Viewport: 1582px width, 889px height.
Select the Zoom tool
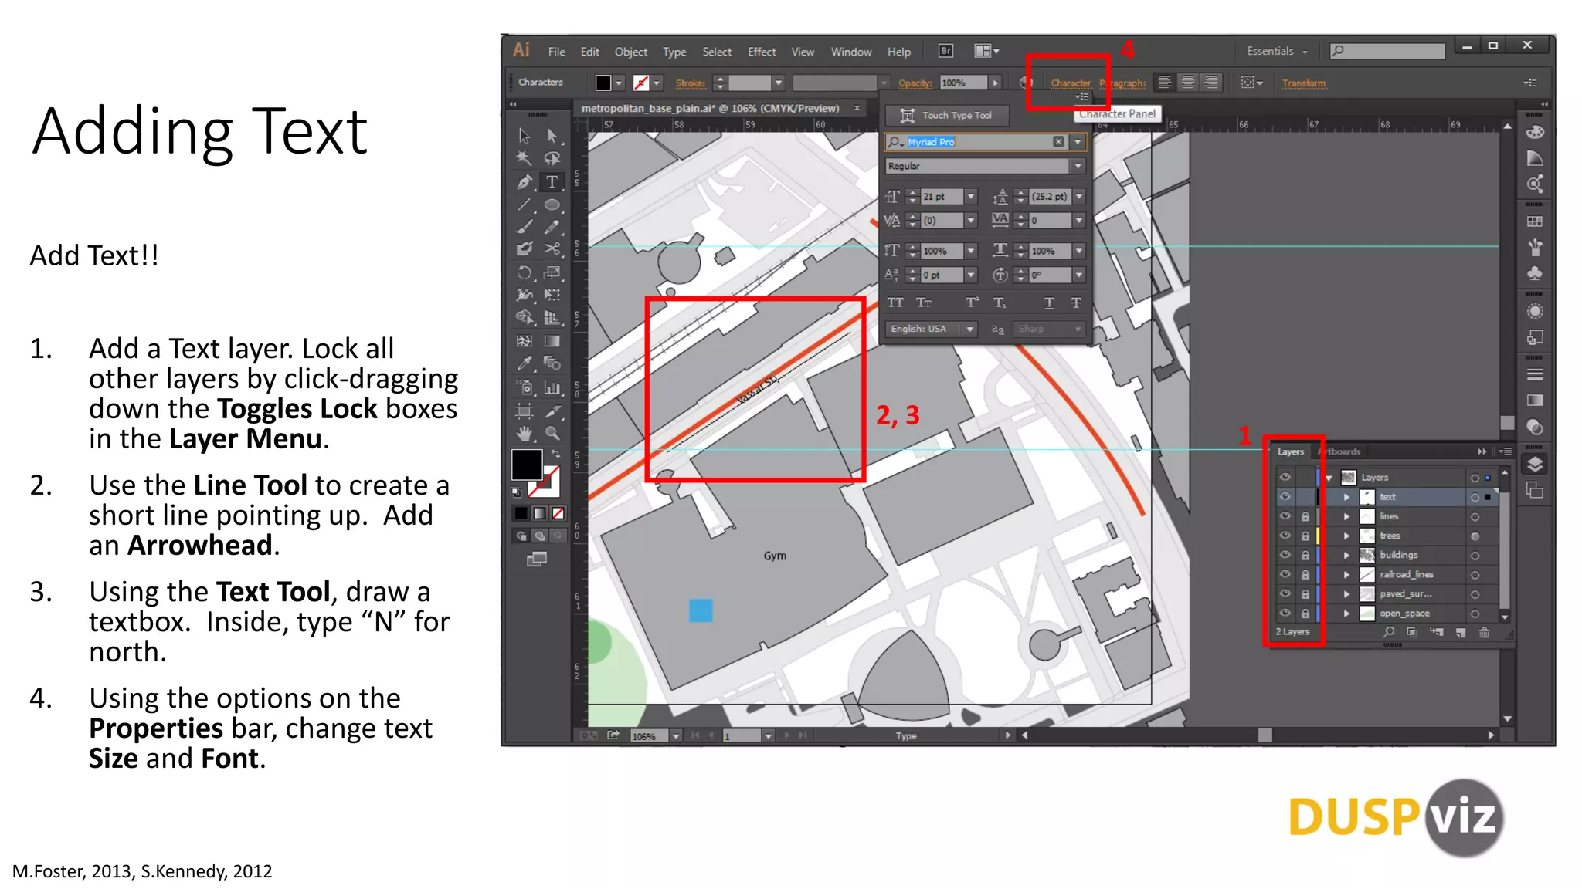552,433
